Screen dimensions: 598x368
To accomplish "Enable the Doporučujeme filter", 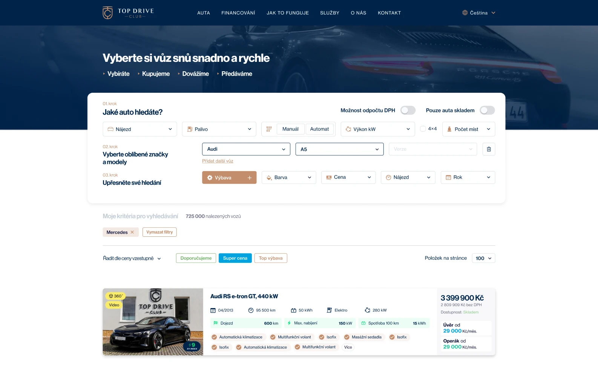I will 196,258.
